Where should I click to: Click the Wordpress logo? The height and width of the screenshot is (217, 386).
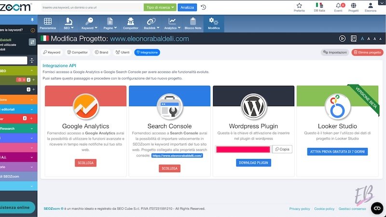pos(254,107)
